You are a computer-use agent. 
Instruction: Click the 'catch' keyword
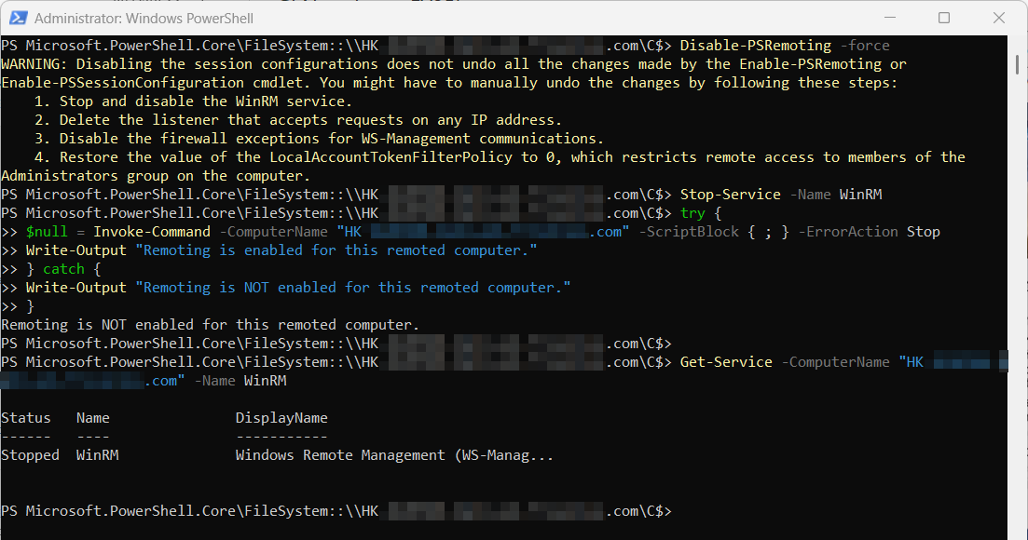[63, 269]
